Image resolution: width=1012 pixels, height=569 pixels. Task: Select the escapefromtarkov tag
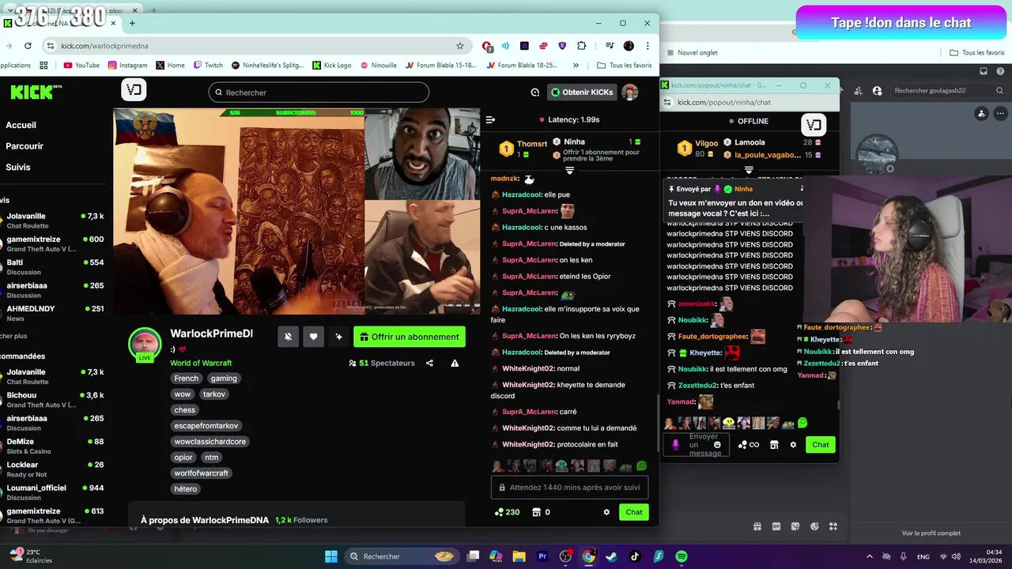pyautogui.click(x=206, y=426)
